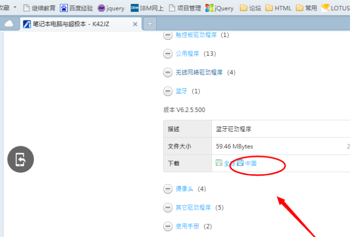Open a new tab with plus button
The image size is (354, 237).
[x=150, y=23]
